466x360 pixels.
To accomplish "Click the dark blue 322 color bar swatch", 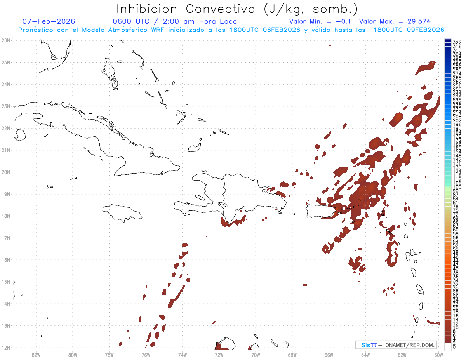I will (x=448, y=42).
